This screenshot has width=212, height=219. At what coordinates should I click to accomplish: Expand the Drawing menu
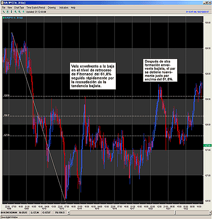click(52, 8)
